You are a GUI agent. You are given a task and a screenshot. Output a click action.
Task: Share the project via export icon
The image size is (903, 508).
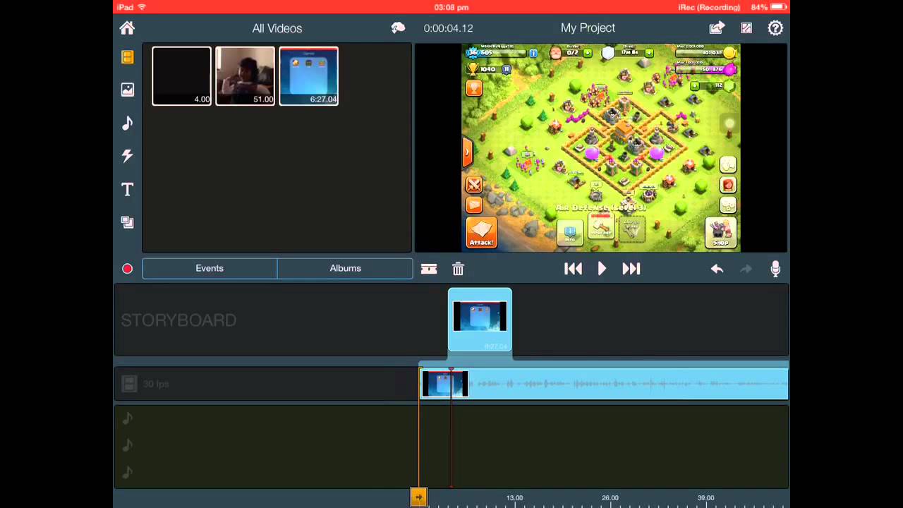(x=717, y=28)
